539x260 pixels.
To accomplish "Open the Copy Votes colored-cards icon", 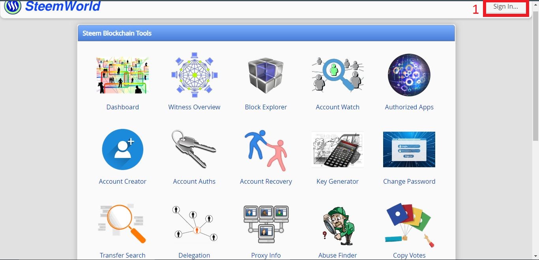I will pyautogui.click(x=409, y=225).
